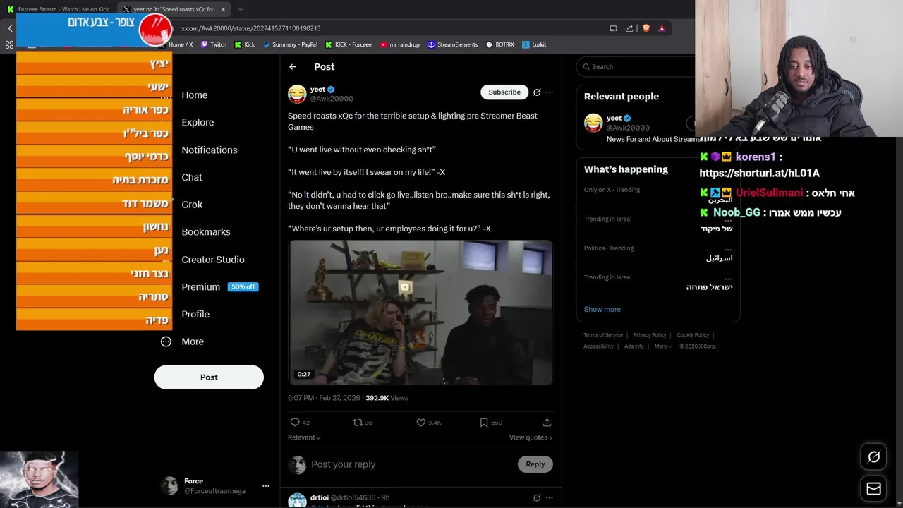
Task: Click the Brave Rewards triangle icon
Action: pyautogui.click(x=662, y=28)
